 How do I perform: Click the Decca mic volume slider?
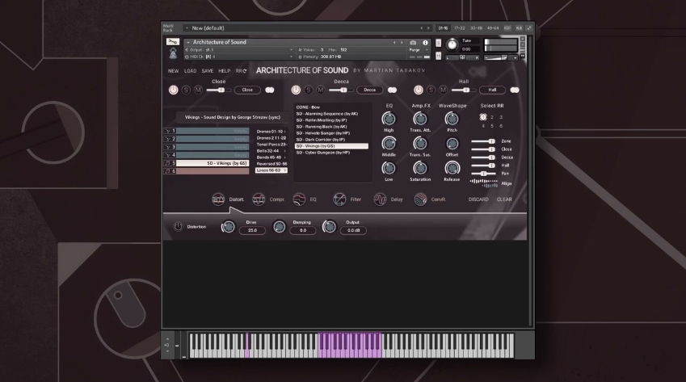pos(340,90)
